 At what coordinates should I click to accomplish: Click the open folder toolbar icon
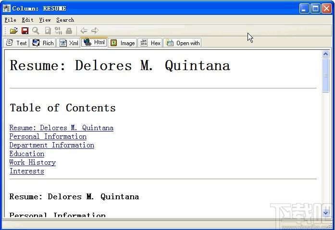[x=14, y=31]
